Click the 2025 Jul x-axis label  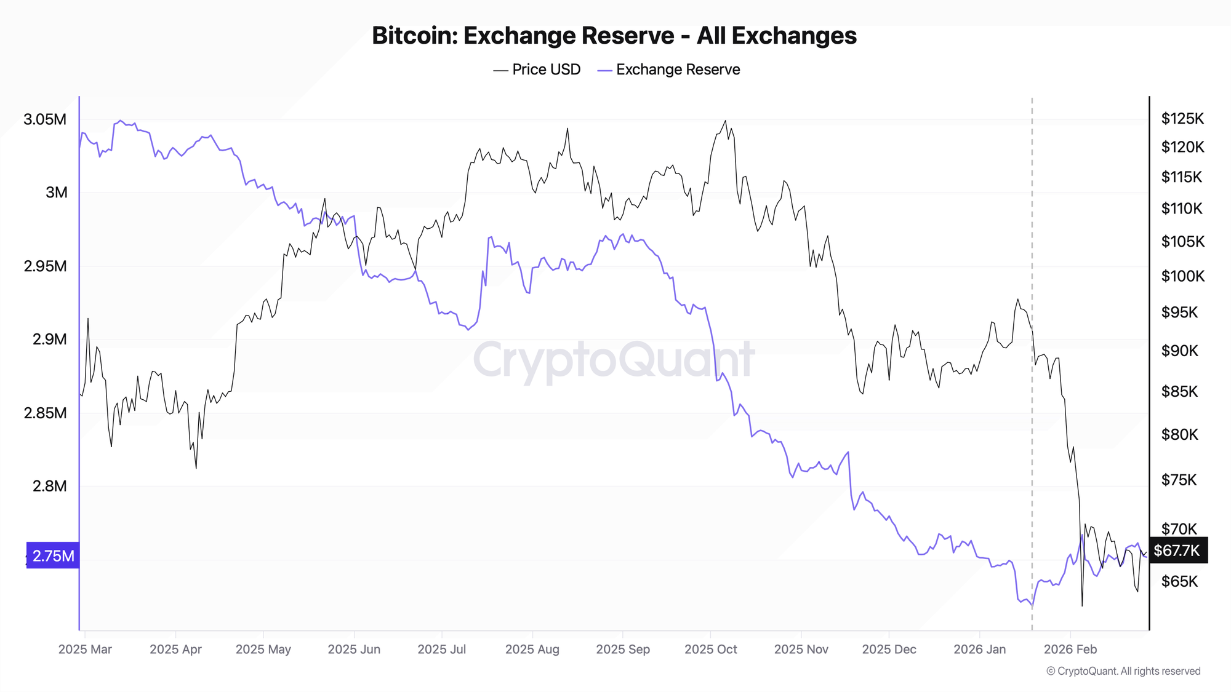pyautogui.click(x=441, y=650)
